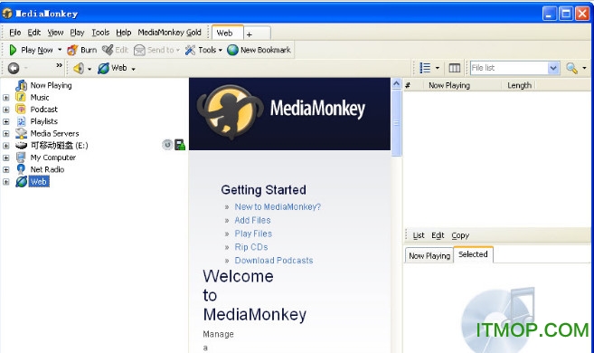
Task: Click the Web globe icon in the navigation bar
Action: click(103, 68)
